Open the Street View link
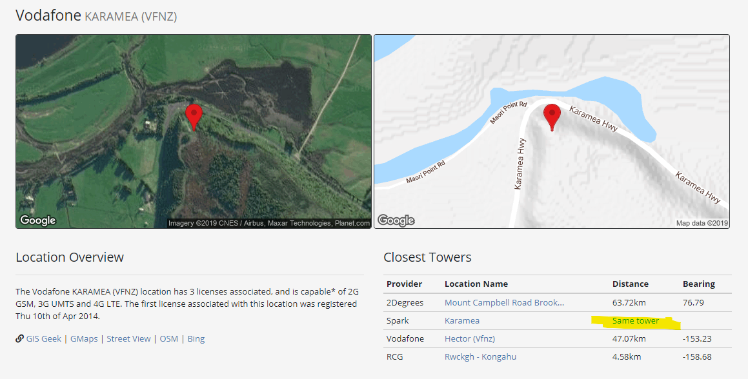The height and width of the screenshot is (379, 748). pos(128,338)
